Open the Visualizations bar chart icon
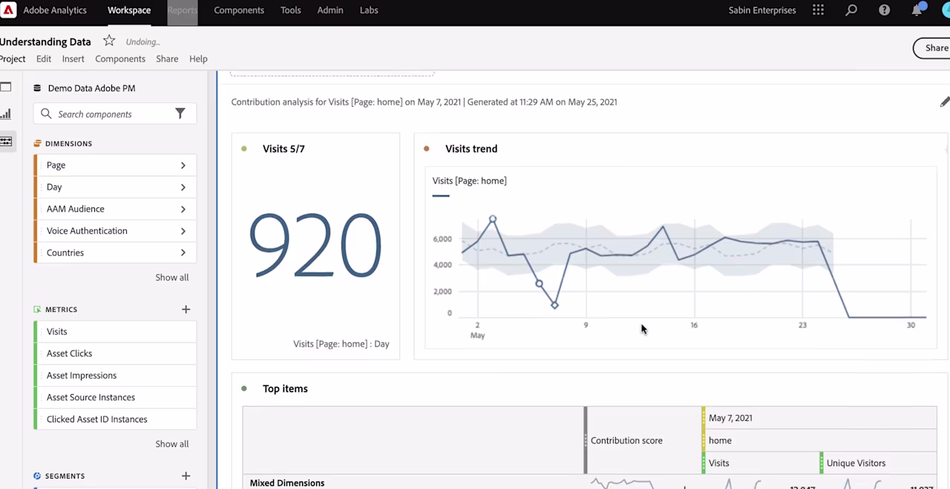 click(x=6, y=114)
